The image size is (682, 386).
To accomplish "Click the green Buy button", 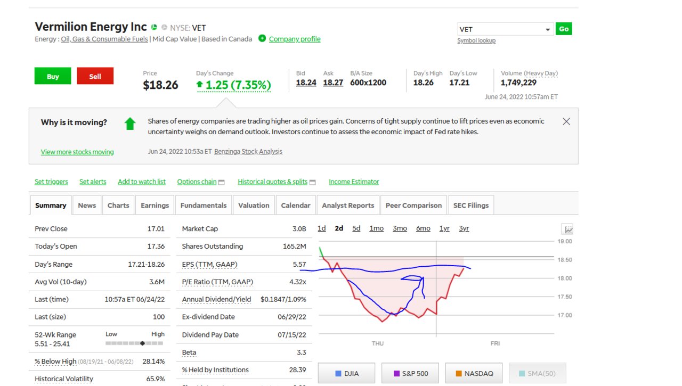I will 53,76.
